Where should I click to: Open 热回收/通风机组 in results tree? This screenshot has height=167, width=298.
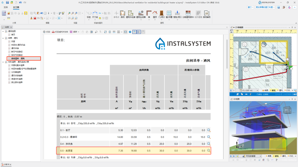(x=18, y=45)
